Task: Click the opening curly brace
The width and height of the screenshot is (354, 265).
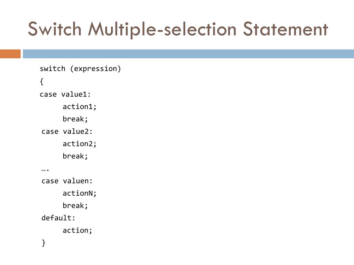Action: click(x=41, y=81)
